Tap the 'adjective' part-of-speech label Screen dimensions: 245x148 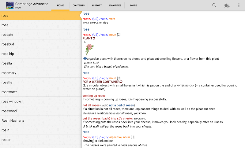(x=115, y=137)
